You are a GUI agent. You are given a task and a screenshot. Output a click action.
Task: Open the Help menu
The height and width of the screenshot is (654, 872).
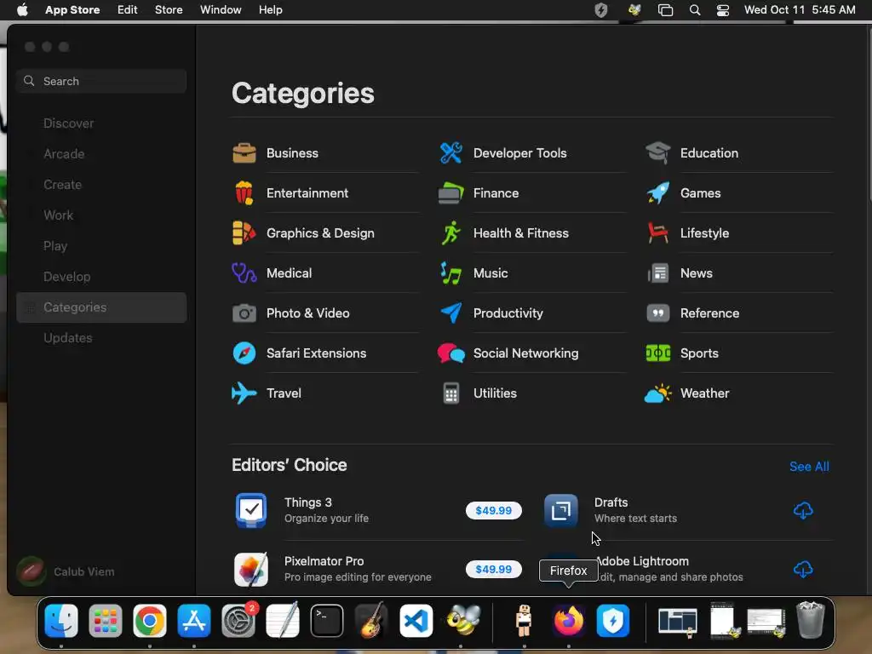pos(270,10)
